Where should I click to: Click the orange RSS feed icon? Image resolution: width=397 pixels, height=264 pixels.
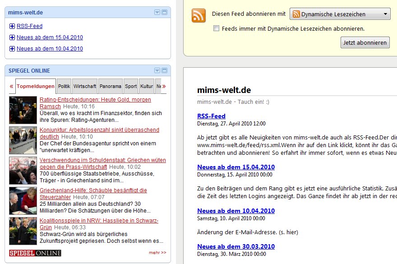(198, 15)
